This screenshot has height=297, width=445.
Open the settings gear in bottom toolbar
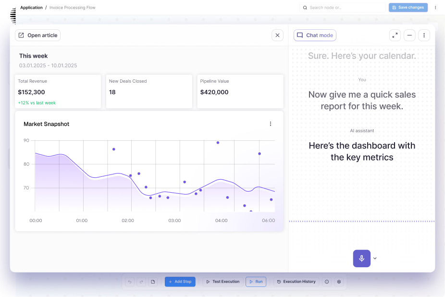pos(339,282)
